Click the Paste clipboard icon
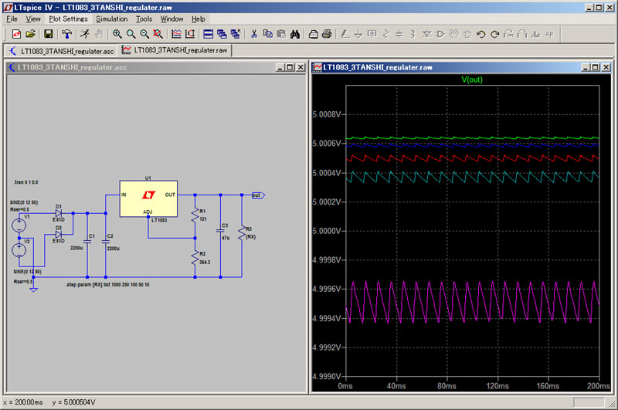618x410 pixels. (x=281, y=34)
